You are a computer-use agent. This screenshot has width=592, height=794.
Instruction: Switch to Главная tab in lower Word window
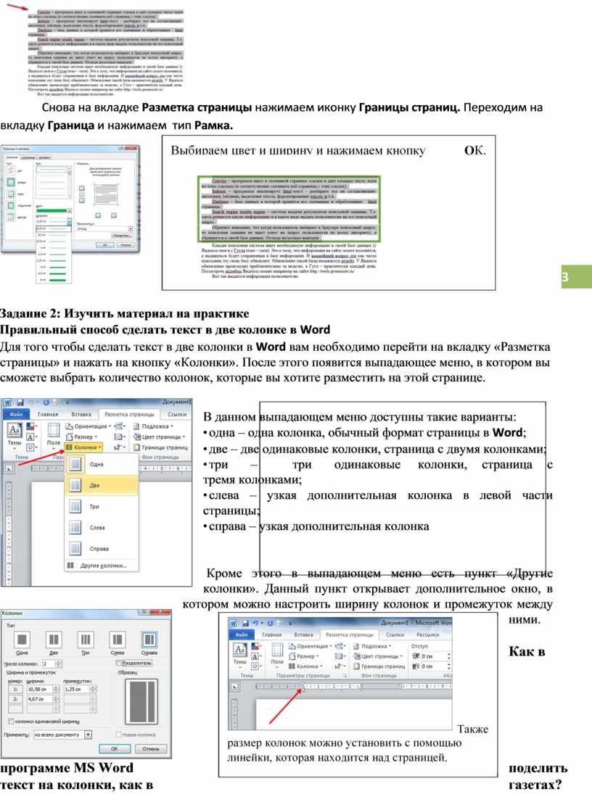271,634
